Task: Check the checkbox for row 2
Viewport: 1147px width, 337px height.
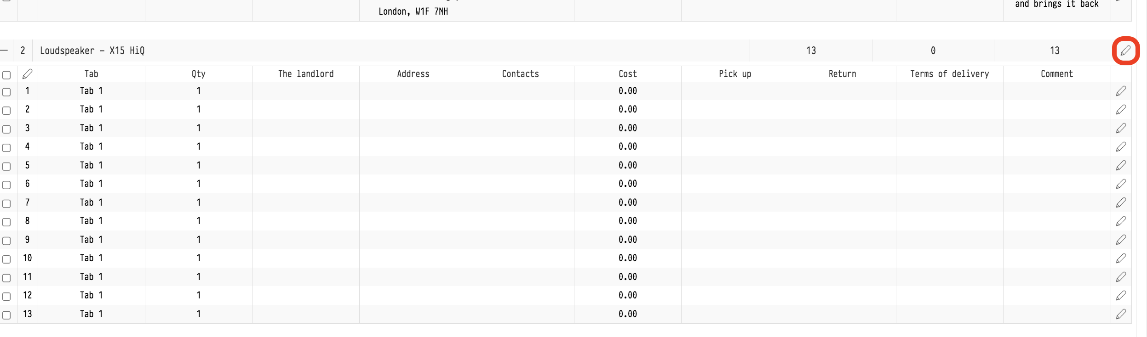Action: tap(6, 111)
